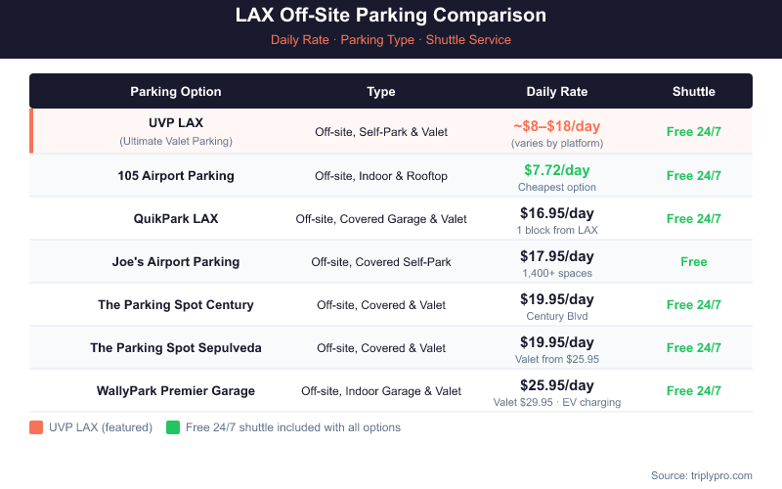Click the UVP LAX parking option

[176, 123]
